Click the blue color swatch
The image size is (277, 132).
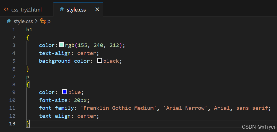coord(65,92)
